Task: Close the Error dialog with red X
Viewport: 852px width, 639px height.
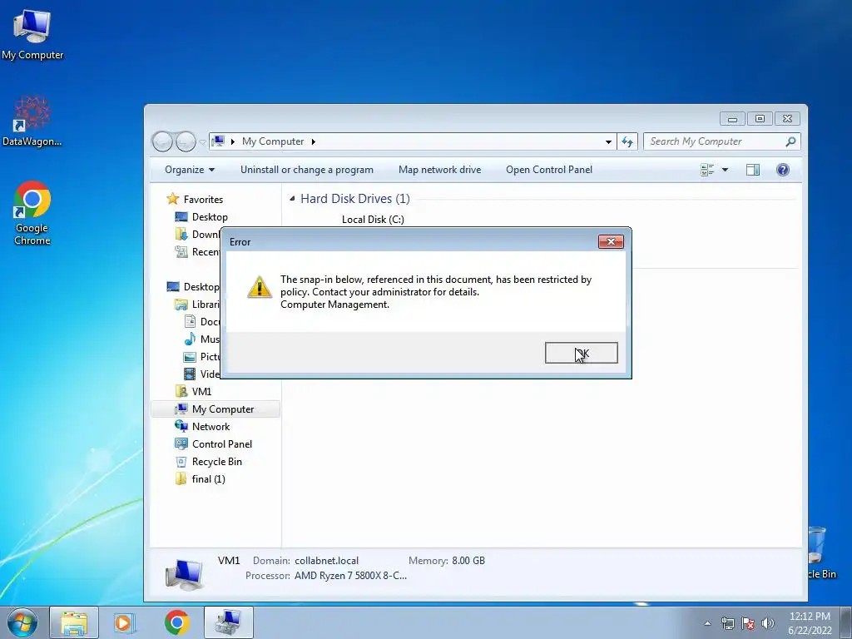Action: coord(611,242)
